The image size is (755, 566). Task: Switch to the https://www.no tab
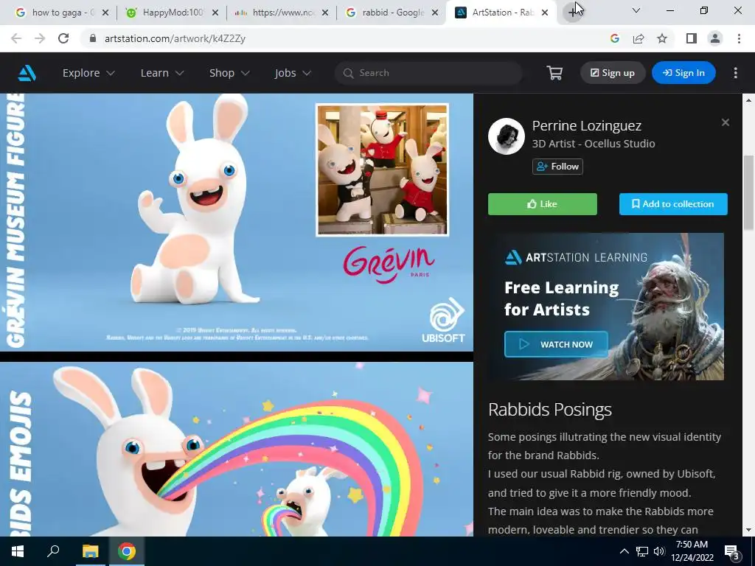click(x=282, y=13)
